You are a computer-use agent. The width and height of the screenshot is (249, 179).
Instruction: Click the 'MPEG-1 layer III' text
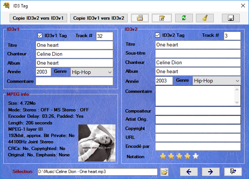click(x=25, y=129)
